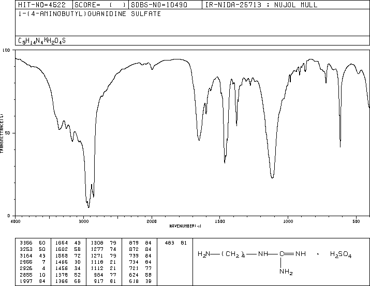Select peak table value "1602"
The height and width of the screenshot is (286, 370).
point(62,249)
